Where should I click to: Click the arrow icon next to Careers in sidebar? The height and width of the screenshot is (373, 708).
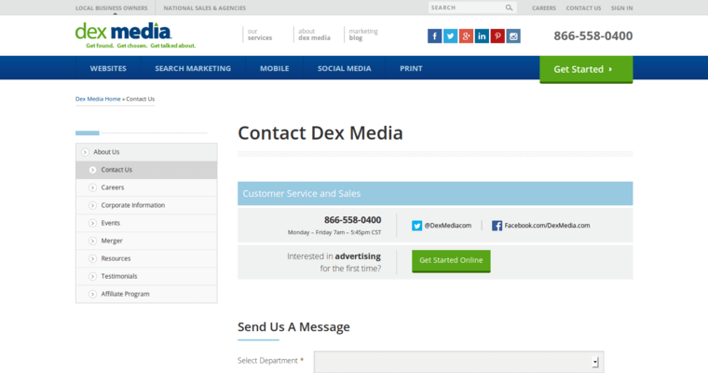pyautogui.click(x=92, y=187)
